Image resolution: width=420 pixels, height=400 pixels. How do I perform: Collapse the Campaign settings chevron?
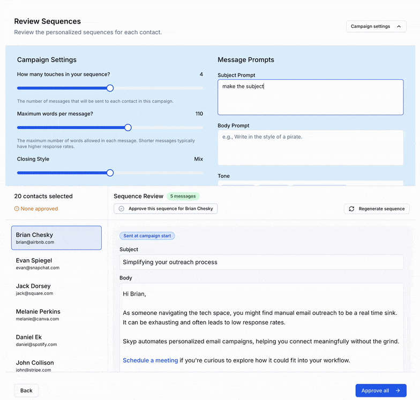coord(399,26)
